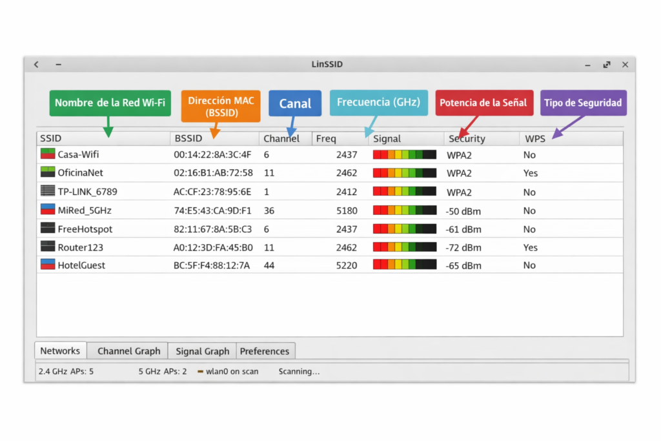Click the green Nombre de la Red Wi-Fi label
Viewport: 661px width, 441px height.
coord(110,102)
